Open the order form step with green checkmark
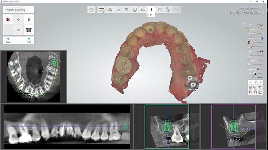The width and height of the screenshot is (268, 150). [x=102, y=10]
